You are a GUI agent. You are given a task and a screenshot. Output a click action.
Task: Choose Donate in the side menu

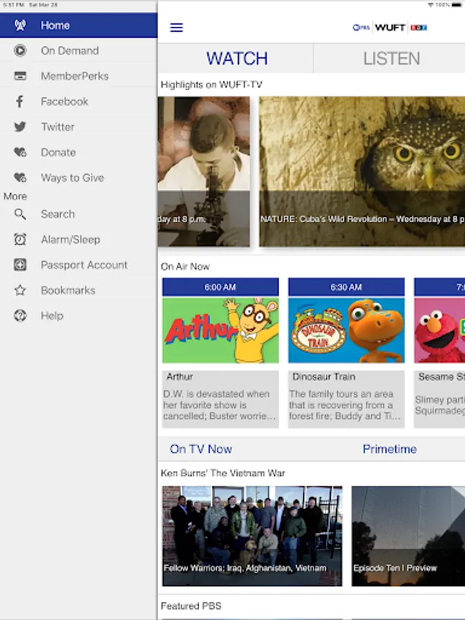click(x=79, y=152)
